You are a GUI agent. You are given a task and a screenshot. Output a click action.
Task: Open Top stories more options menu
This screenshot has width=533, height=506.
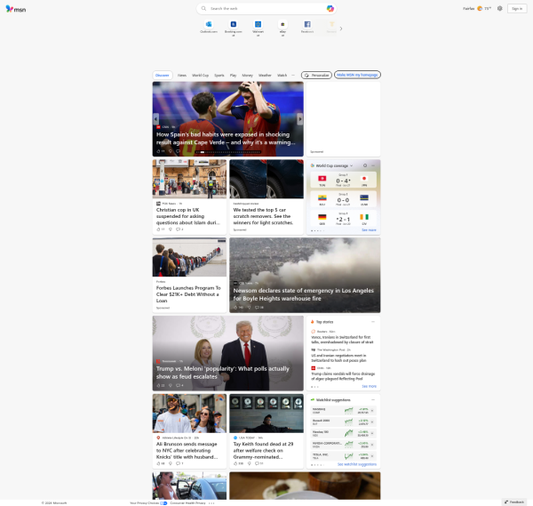373,322
